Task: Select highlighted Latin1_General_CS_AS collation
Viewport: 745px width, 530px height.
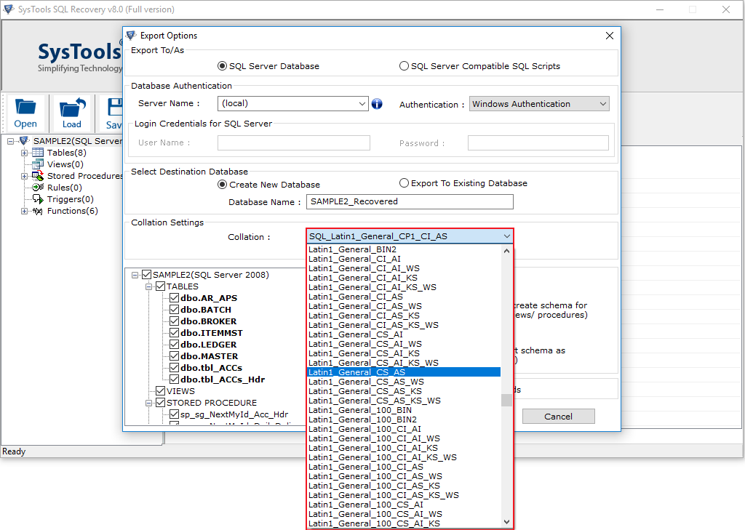Action: (404, 372)
